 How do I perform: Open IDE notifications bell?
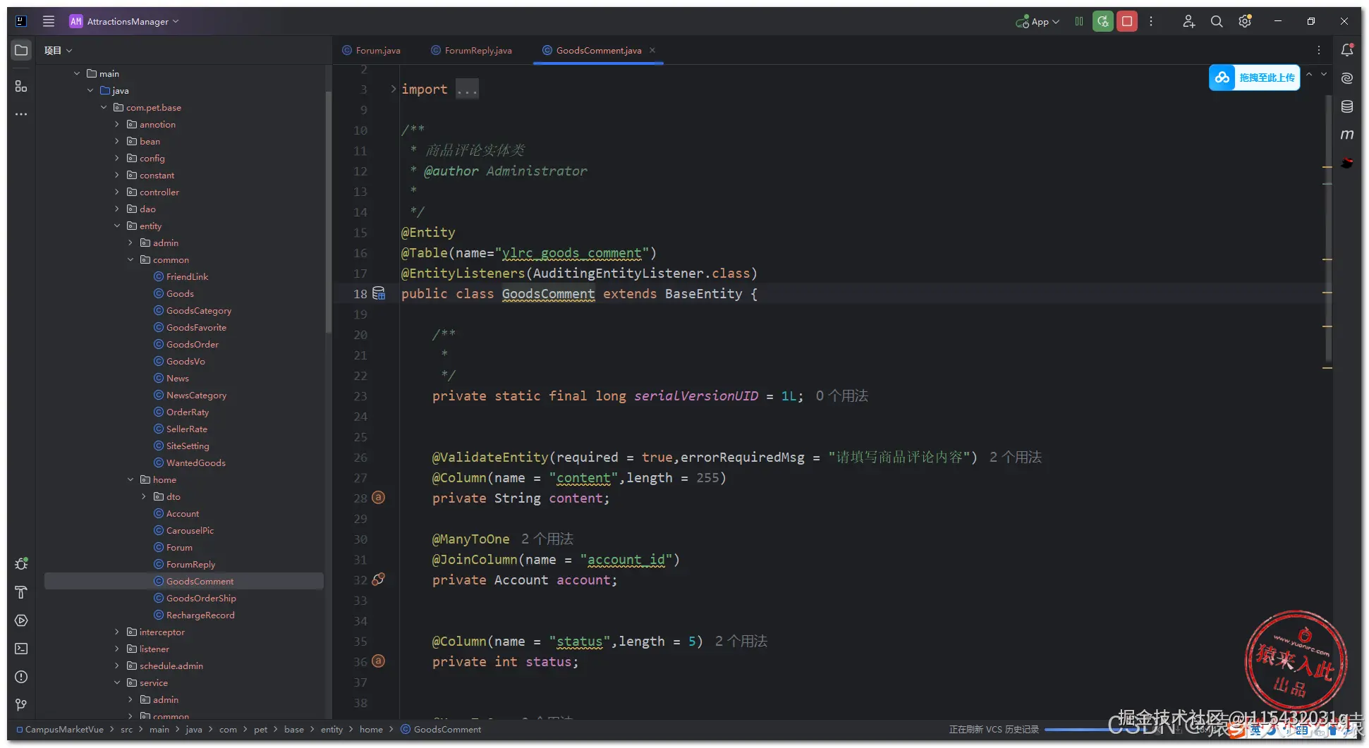coord(1347,50)
